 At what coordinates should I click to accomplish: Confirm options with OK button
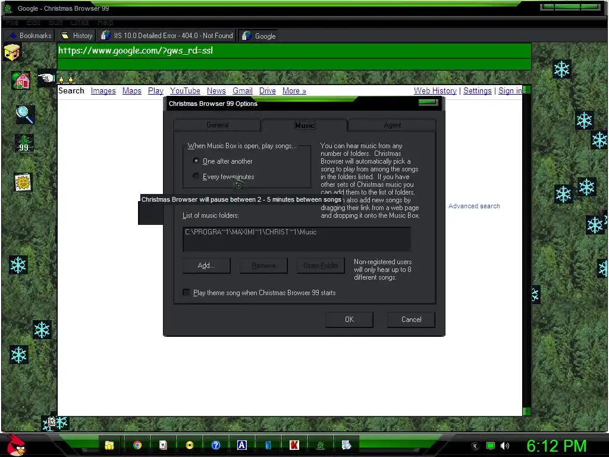(x=349, y=320)
